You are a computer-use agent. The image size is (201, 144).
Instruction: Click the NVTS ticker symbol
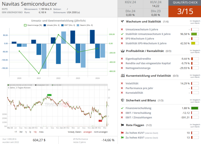pos(5,9)
